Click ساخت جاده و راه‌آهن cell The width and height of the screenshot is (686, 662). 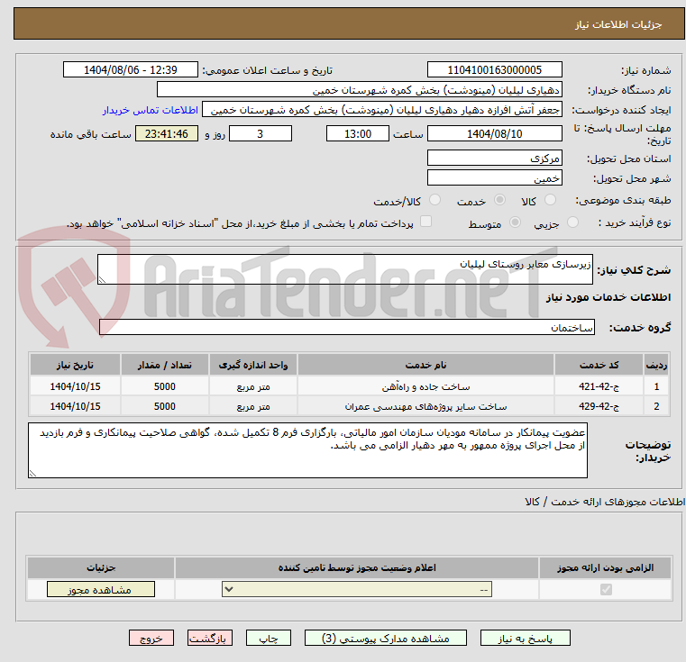tap(425, 387)
